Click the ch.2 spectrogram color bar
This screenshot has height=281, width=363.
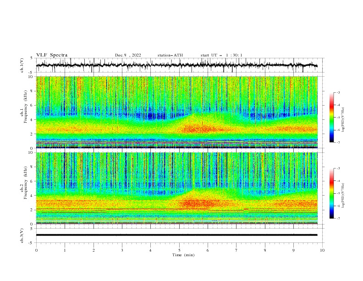click(x=331, y=193)
